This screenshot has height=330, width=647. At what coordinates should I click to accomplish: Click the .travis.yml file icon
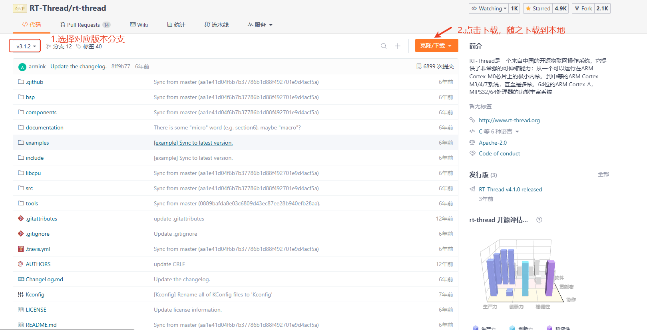(21, 249)
